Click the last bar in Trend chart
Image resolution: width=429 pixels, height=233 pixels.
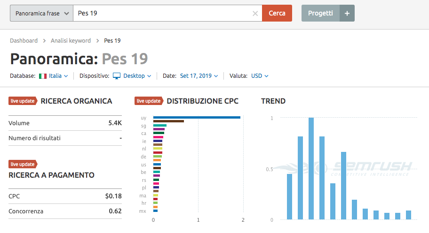point(408,215)
